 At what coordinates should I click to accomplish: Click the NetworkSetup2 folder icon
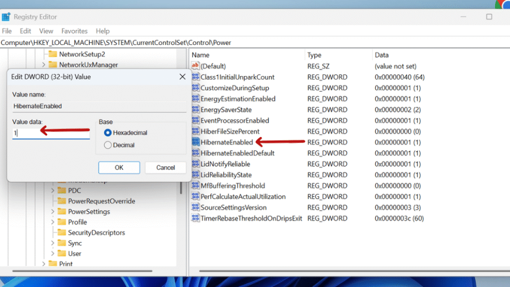(53, 54)
